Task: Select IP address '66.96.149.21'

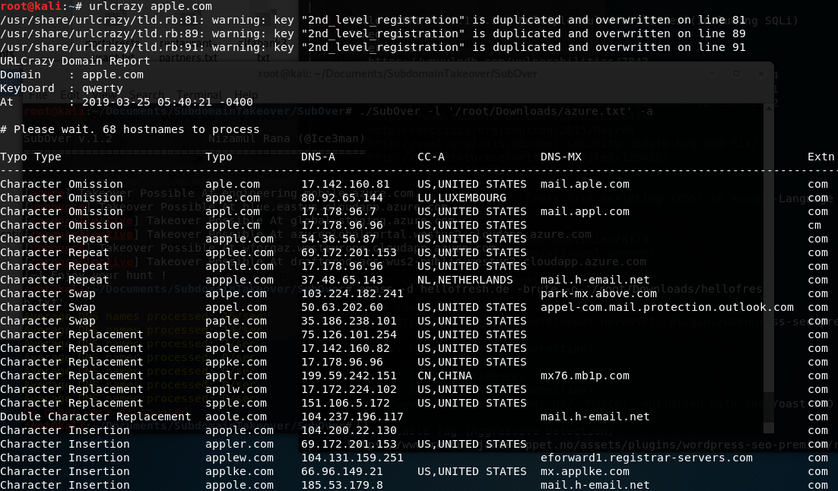Action: 342,472
